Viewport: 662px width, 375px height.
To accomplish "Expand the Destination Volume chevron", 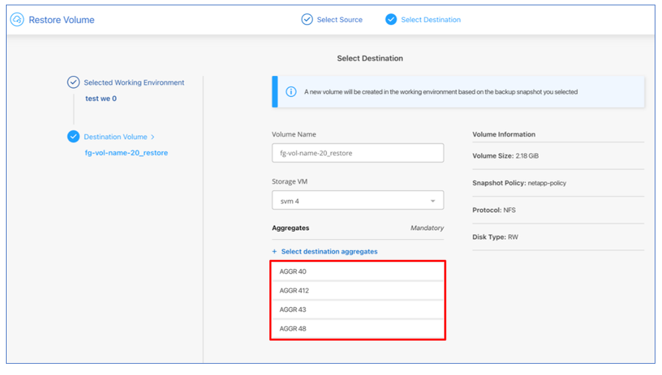I will (153, 137).
